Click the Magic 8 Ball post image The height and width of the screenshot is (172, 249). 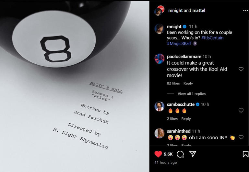75,86
